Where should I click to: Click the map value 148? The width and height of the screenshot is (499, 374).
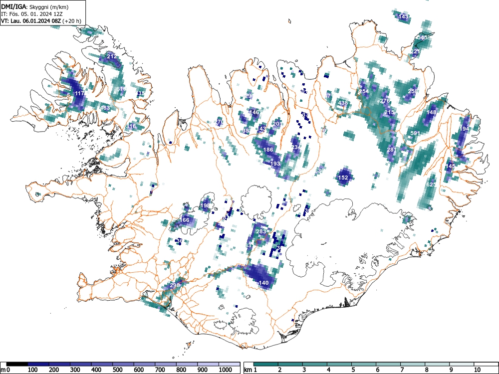point(432,112)
